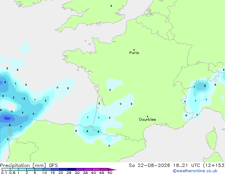Click the Dourbies marker dot
This screenshot has width=225, height=174.
(x=147, y=116)
